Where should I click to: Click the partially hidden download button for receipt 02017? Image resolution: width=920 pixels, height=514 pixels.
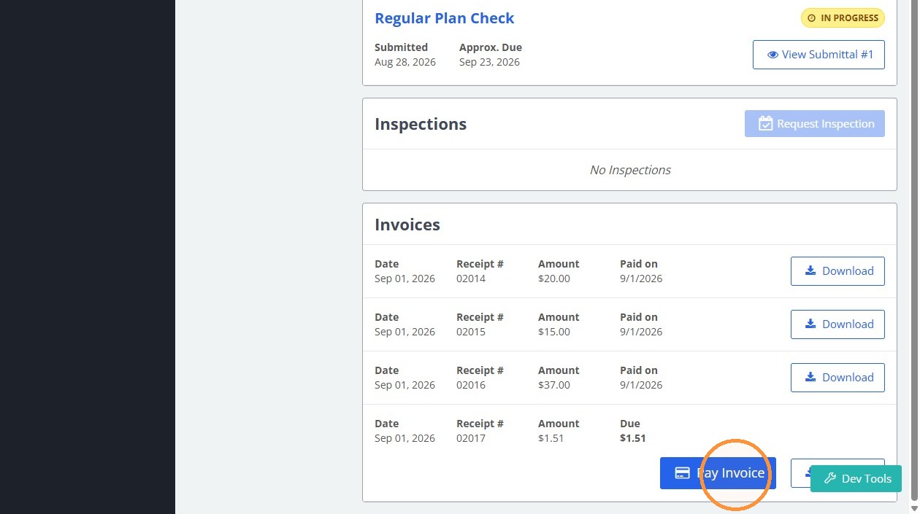click(x=800, y=473)
